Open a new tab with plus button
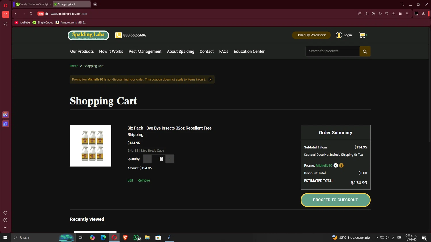Image resolution: width=431 pixels, height=242 pixels. pyautogui.click(x=95, y=4)
